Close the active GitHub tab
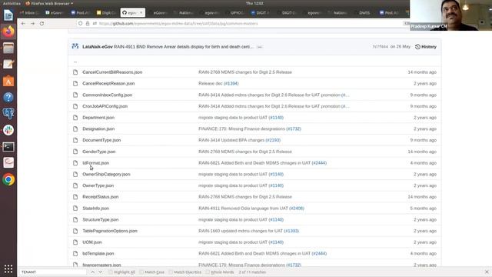Screen dimensions: 492x277 141,12
